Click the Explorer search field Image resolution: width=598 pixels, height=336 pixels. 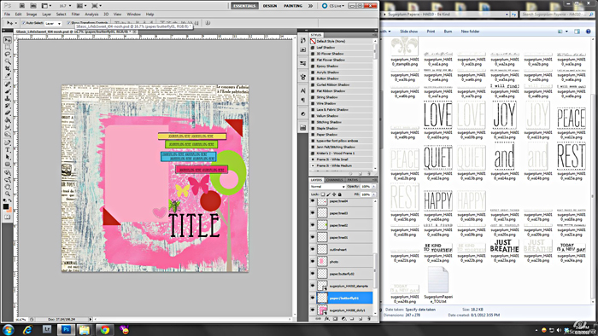point(557,14)
